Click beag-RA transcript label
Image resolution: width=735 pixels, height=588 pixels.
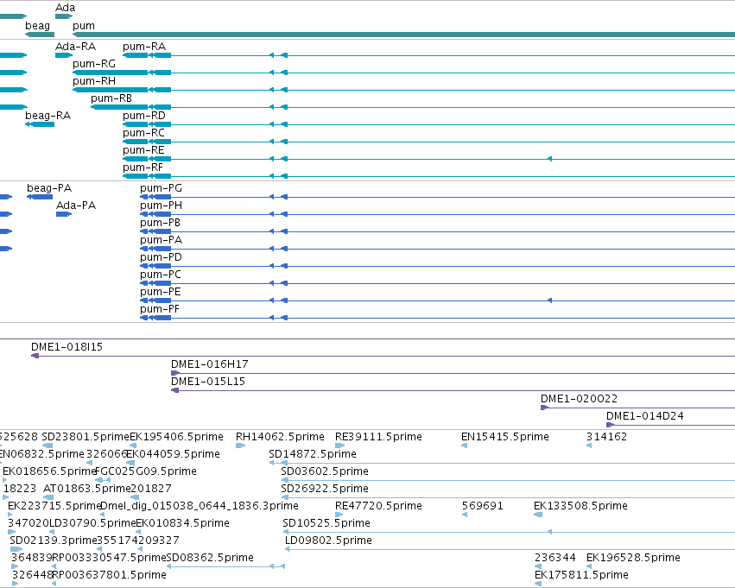[x=48, y=115]
